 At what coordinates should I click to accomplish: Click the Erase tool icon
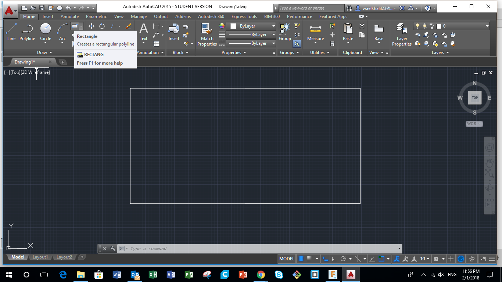point(128,26)
